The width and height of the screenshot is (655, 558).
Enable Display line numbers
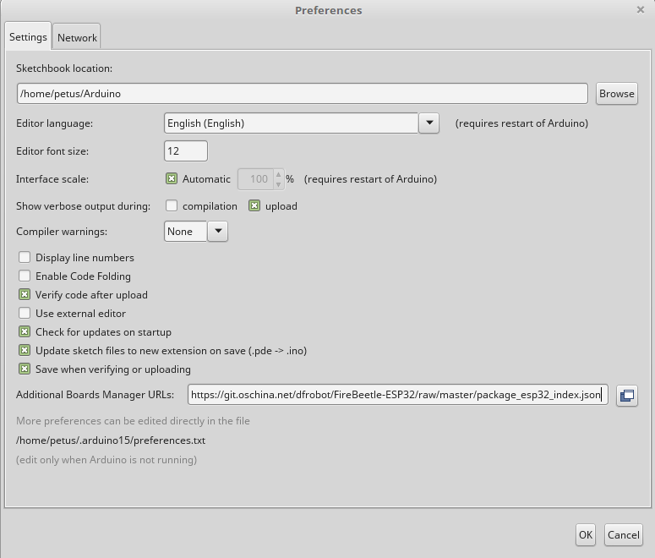25,258
